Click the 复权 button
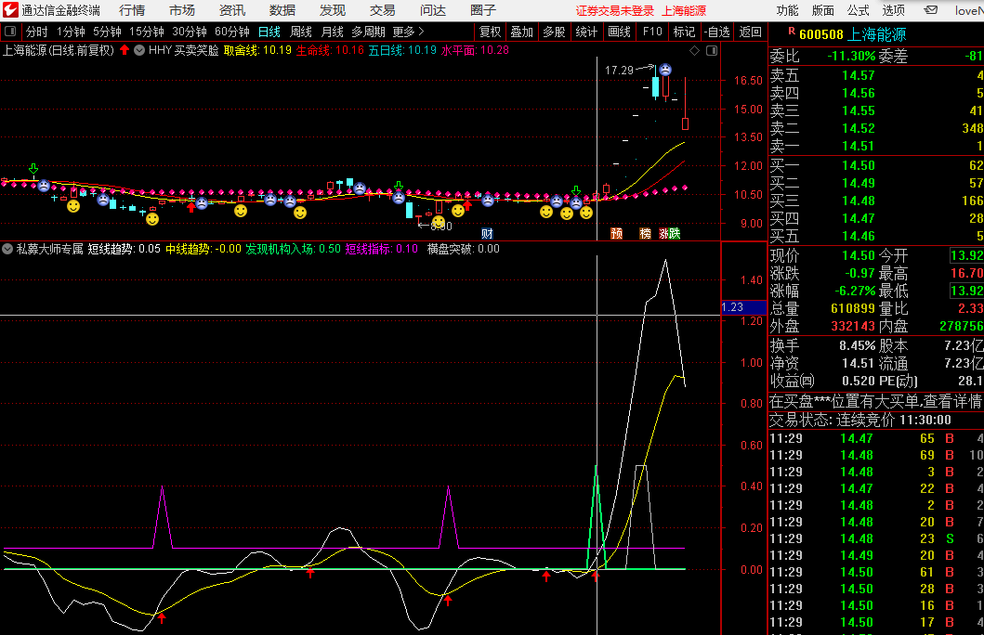 tap(490, 32)
